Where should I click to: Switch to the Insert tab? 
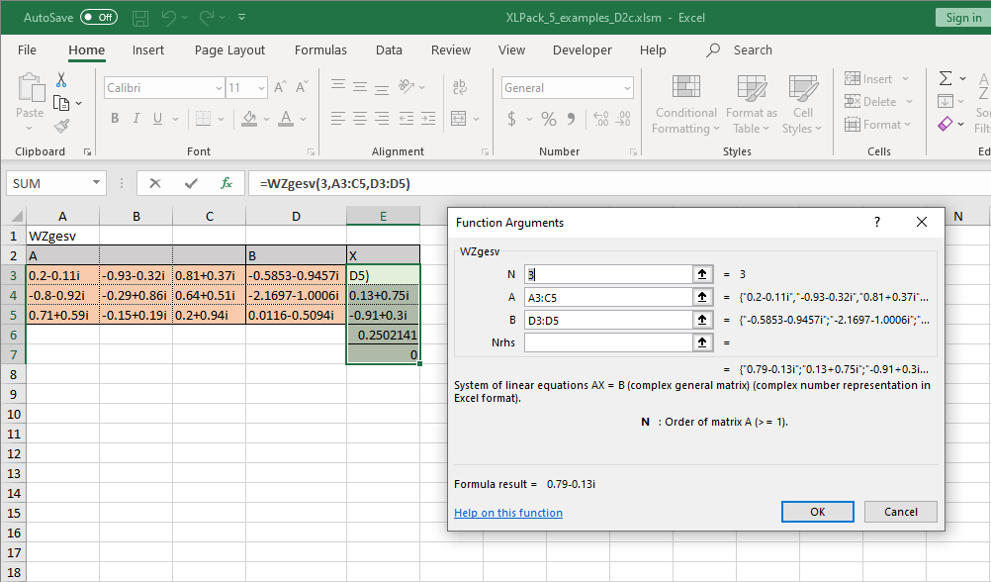pyautogui.click(x=148, y=49)
